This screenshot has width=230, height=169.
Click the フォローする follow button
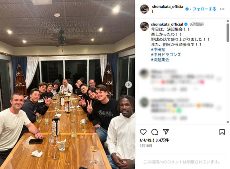click(204, 9)
